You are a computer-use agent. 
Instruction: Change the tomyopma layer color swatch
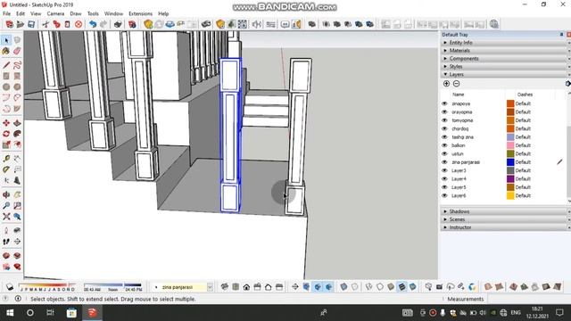(x=510, y=120)
